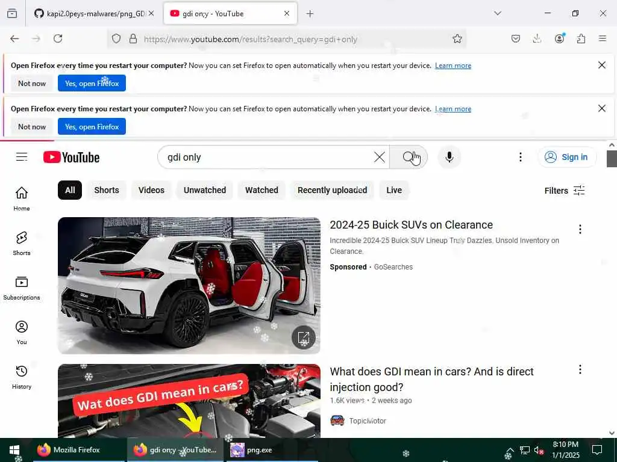Click Yes, open Firefox in second notification

click(92, 126)
